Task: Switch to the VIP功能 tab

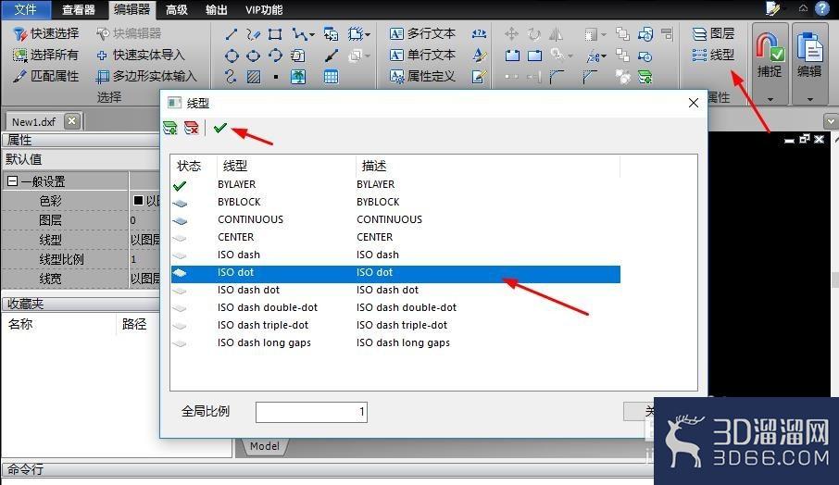Action: [264, 9]
